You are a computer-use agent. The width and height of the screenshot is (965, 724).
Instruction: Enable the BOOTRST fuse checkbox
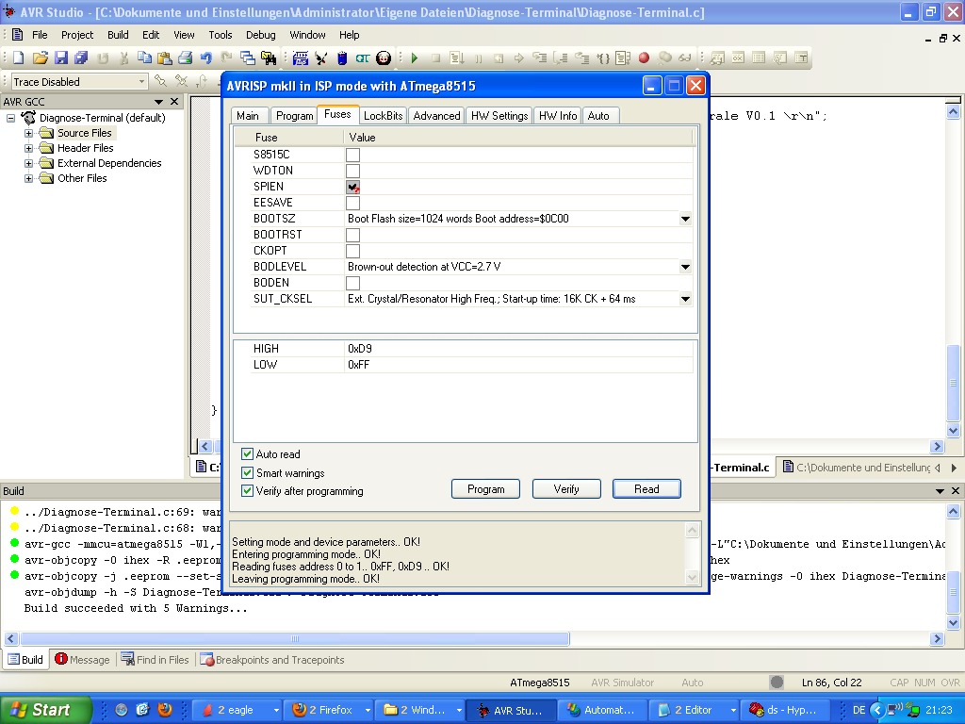(x=352, y=235)
